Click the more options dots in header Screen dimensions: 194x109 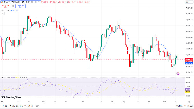tap(39, 2)
